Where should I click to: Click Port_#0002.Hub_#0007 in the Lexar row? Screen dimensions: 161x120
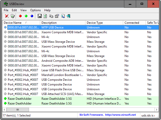point(23,70)
